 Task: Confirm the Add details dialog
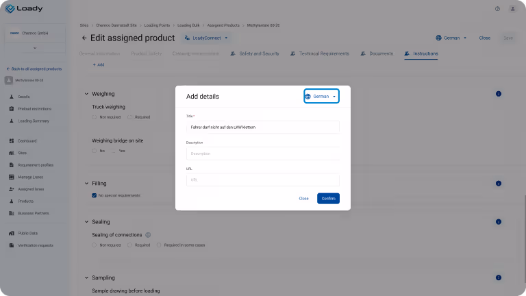[x=329, y=198]
